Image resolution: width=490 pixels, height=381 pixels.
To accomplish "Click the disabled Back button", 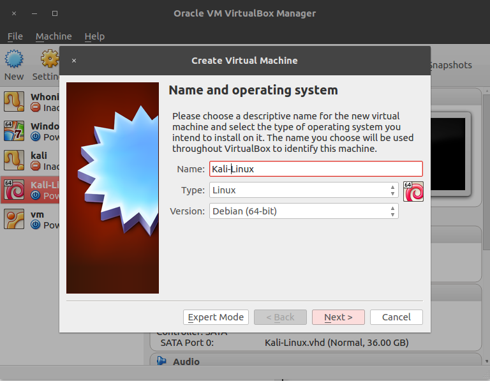I will coord(280,317).
